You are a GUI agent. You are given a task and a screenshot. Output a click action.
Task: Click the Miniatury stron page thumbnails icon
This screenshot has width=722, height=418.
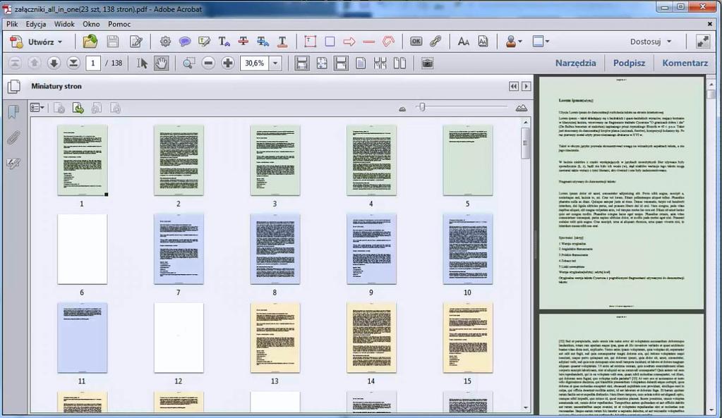point(14,86)
